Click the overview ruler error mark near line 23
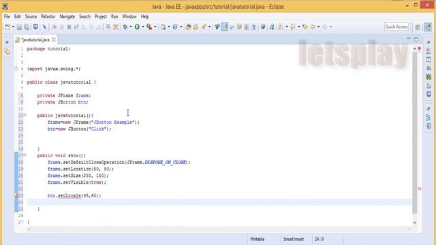This screenshot has width=436, height=245. pyautogui.click(x=420, y=189)
